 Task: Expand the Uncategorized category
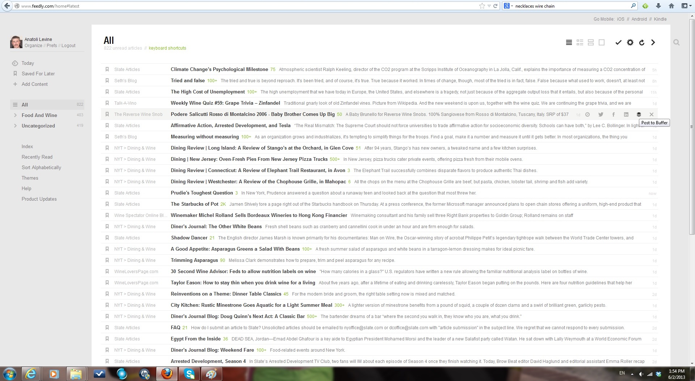click(15, 126)
